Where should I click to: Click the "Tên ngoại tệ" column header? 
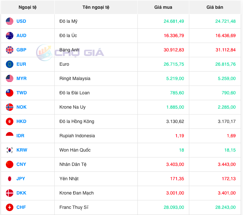point(96,7)
